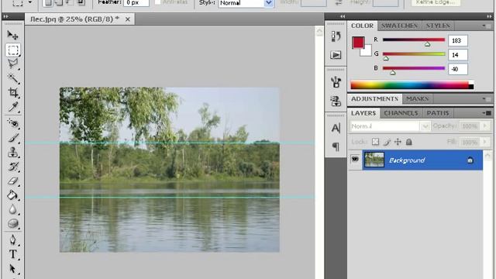Viewport: 496px width, 279px height.
Task: Open the collapsed History panel icon
Action: click(336, 36)
